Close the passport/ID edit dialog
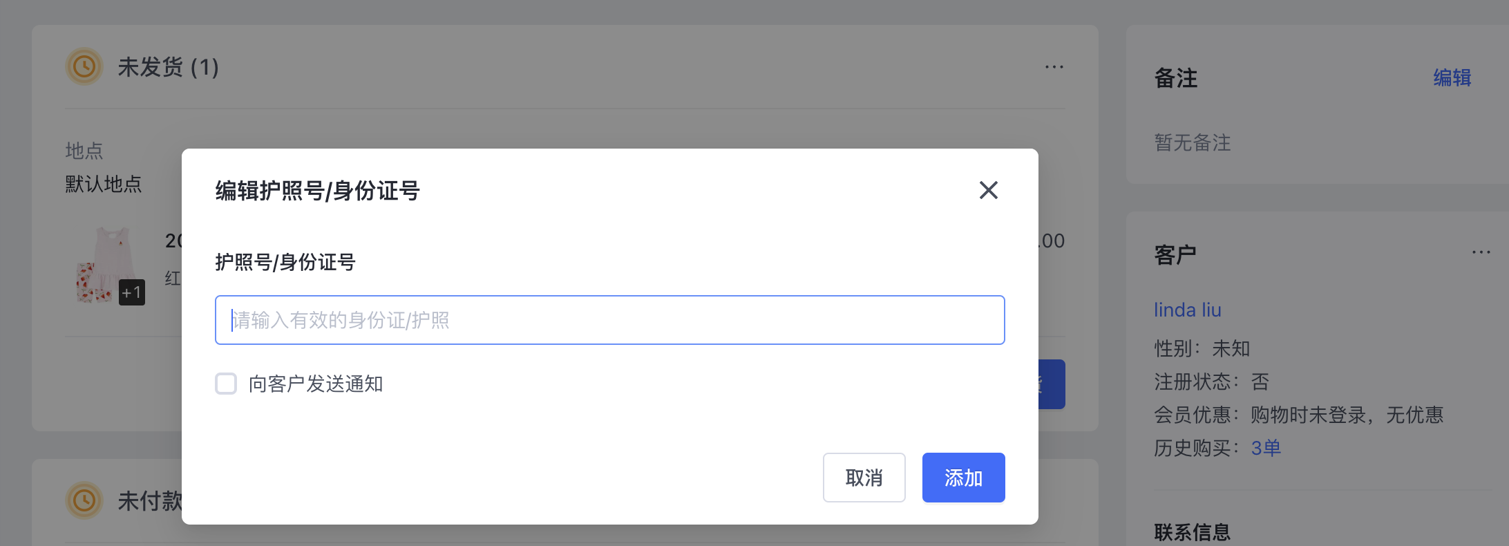This screenshot has width=1509, height=546. coord(988,190)
